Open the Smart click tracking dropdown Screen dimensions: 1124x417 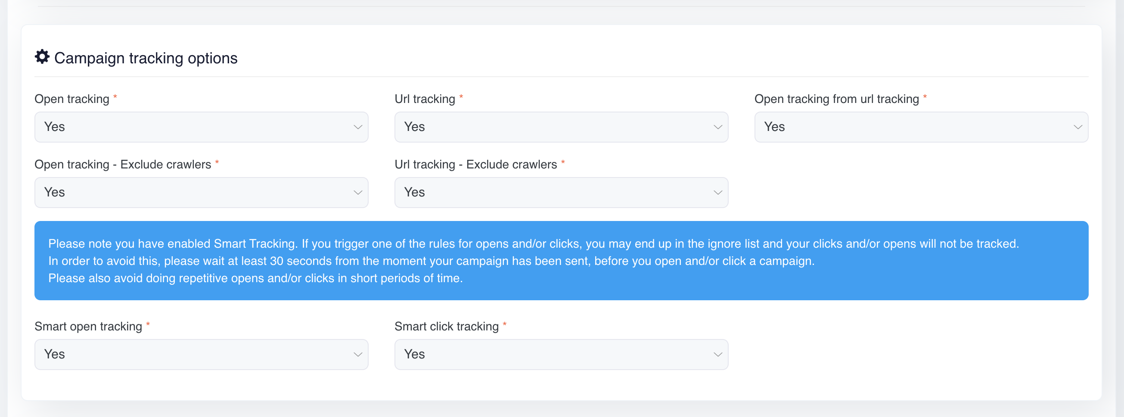pyautogui.click(x=561, y=355)
